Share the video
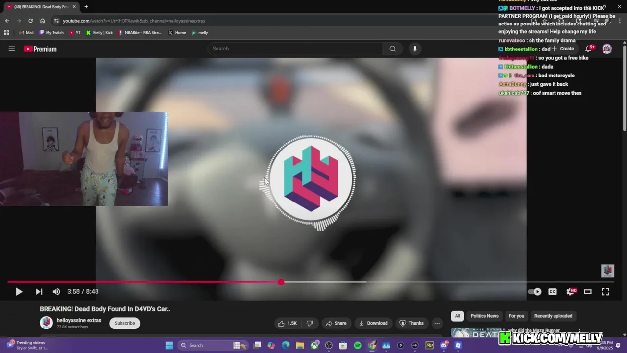 click(x=336, y=323)
